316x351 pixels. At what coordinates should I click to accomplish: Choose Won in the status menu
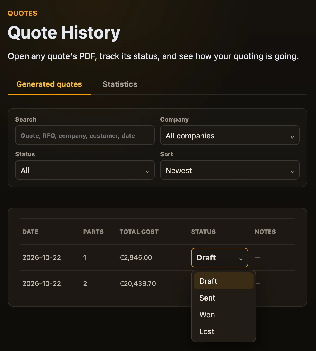(x=224, y=315)
